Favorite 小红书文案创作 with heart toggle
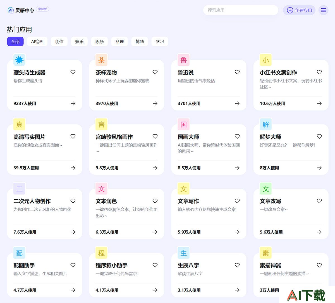Image resolution: width=335 pixels, height=303 pixels. point(319,72)
